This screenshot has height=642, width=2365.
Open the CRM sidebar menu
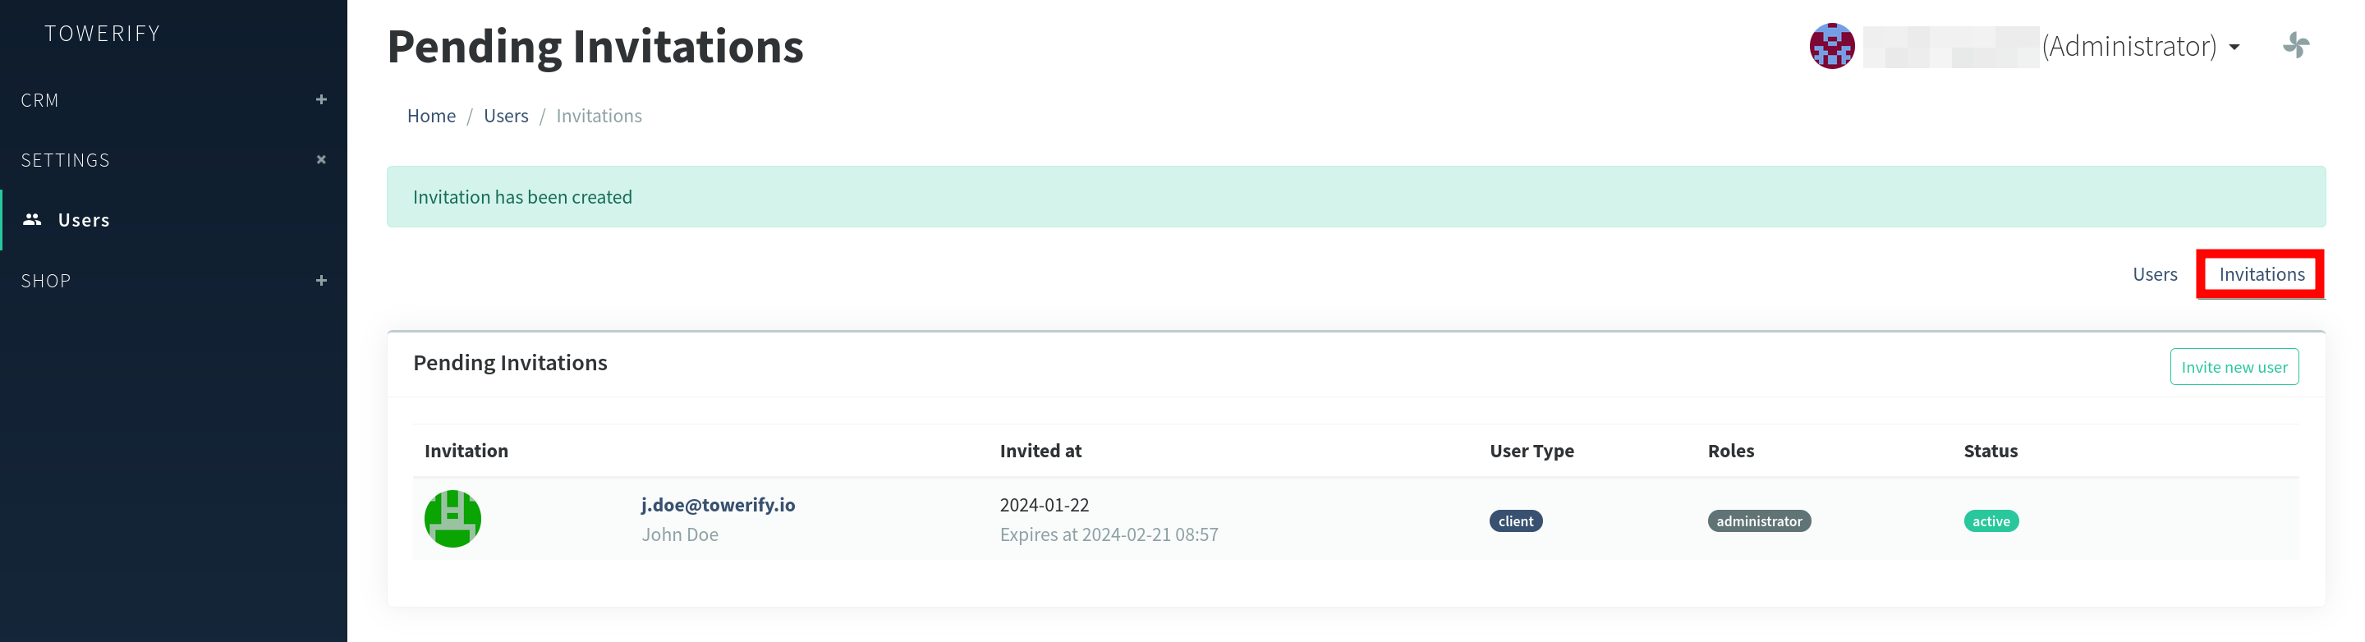pyautogui.click(x=40, y=100)
